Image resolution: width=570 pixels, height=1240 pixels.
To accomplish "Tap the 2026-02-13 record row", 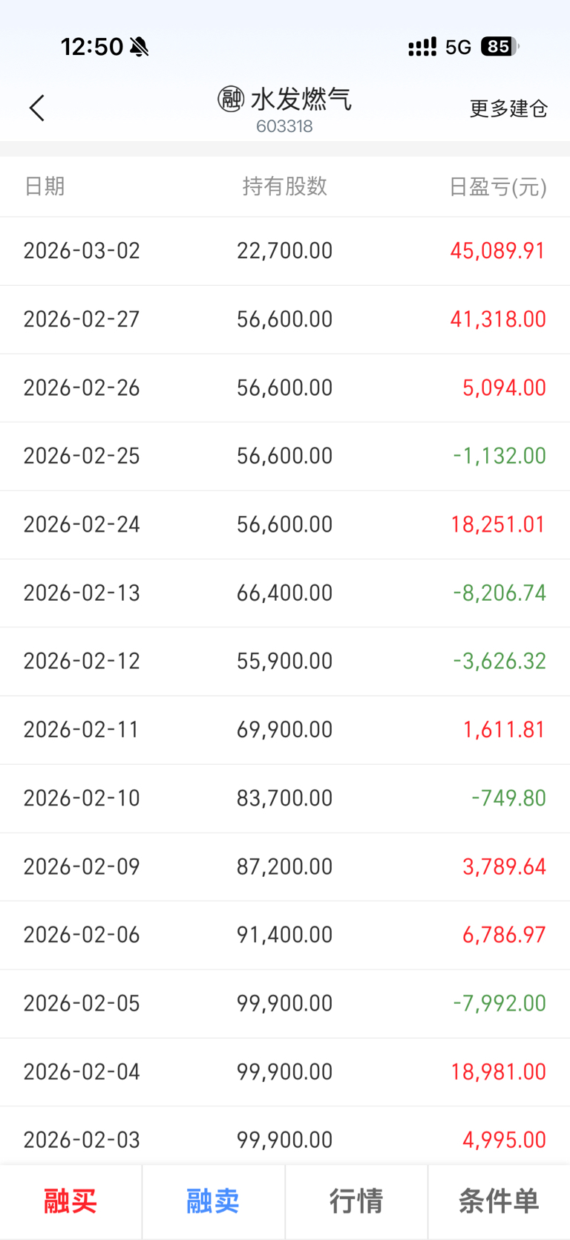I will pos(285,593).
